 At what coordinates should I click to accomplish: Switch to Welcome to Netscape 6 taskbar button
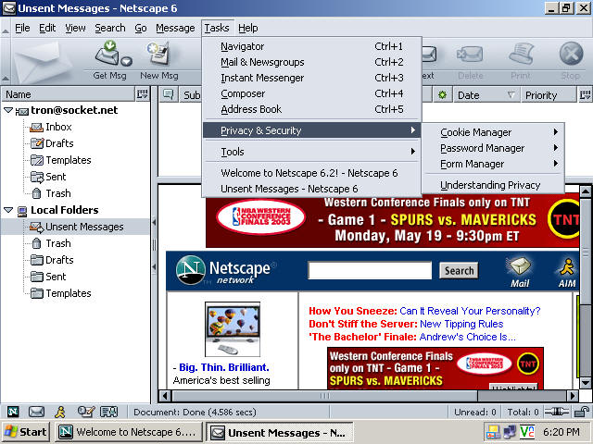click(x=129, y=432)
